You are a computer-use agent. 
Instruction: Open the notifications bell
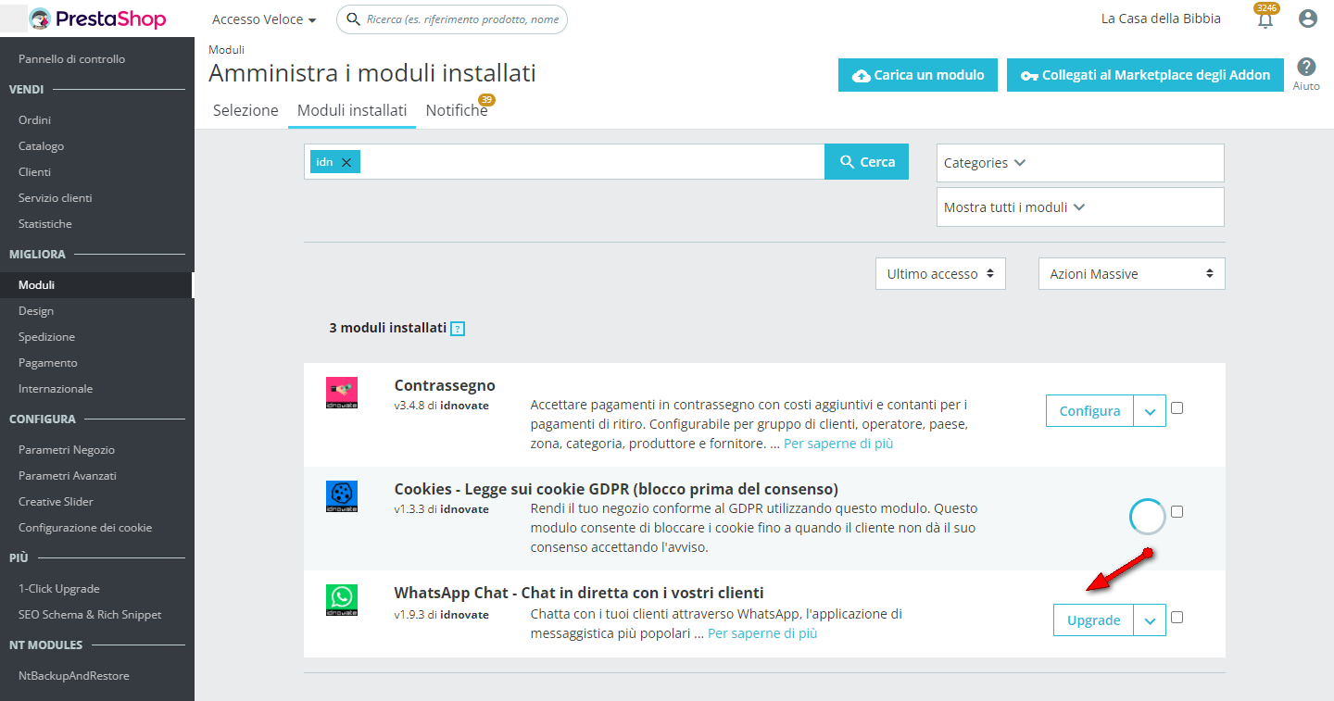tap(1265, 19)
